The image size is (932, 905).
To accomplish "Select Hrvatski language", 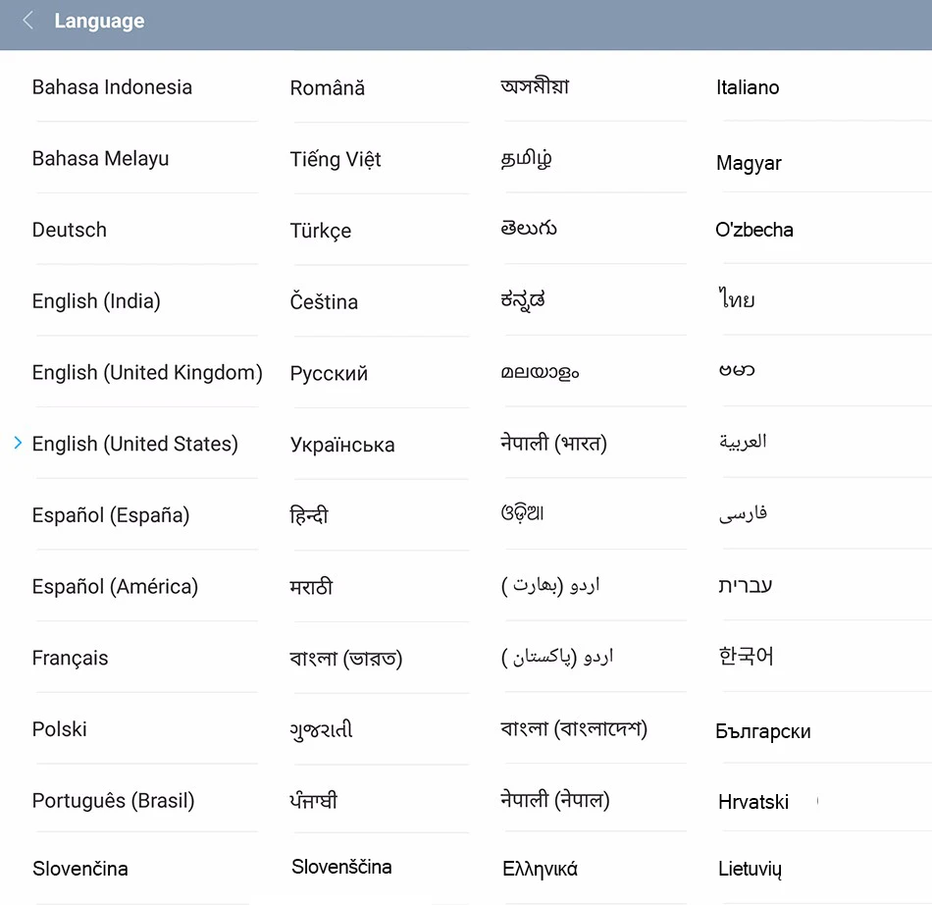I will [753, 802].
